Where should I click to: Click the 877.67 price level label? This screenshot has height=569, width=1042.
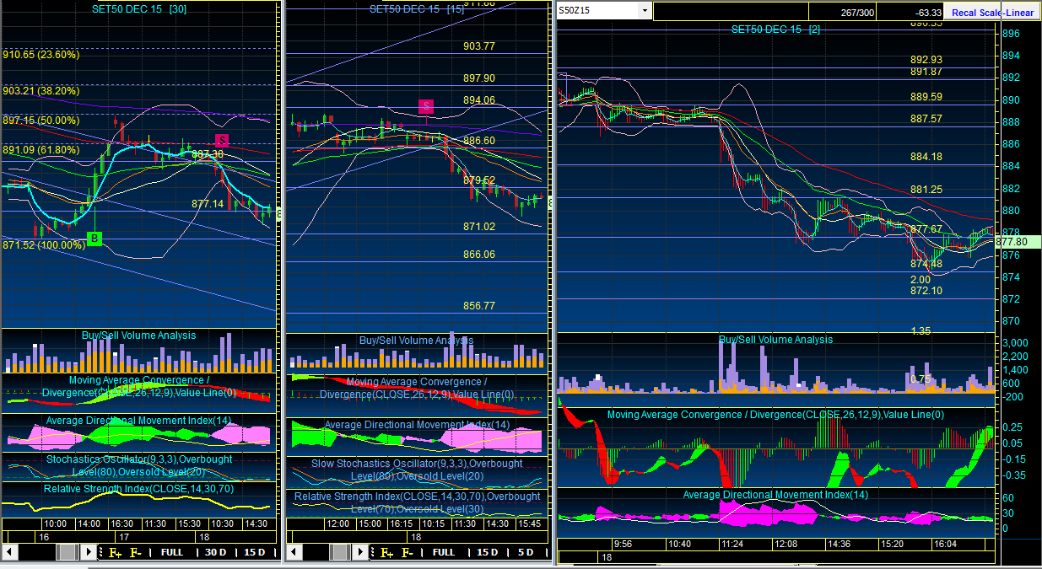(926, 229)
